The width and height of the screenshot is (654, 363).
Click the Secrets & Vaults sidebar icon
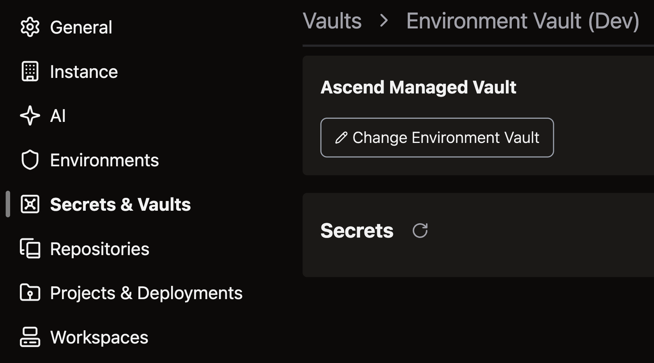pyautogui.click(x=30, y=204)
